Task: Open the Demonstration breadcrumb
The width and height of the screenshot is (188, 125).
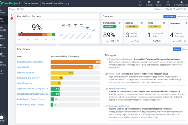Action: pos(31,3)
